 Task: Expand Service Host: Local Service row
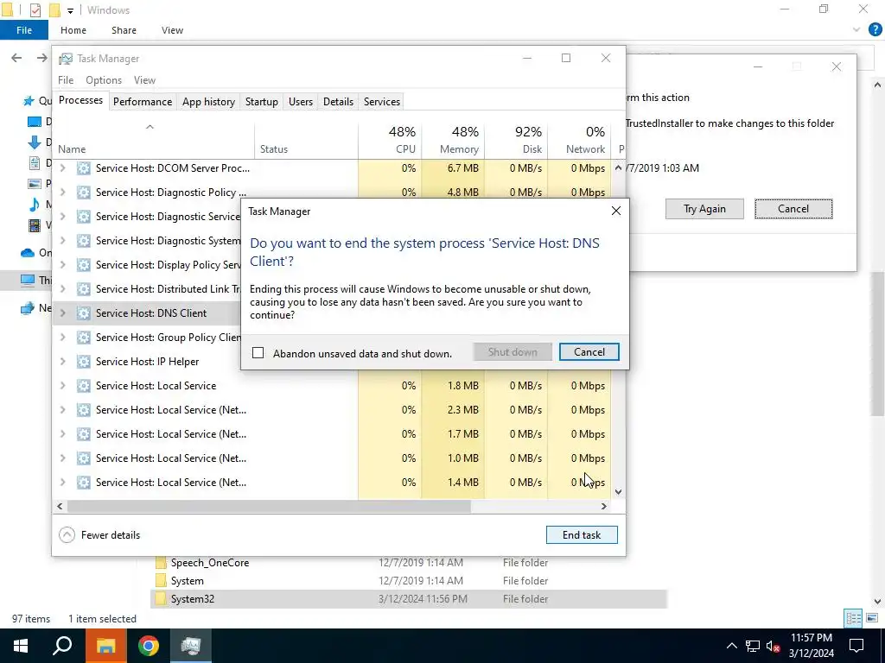click(62, 386)
